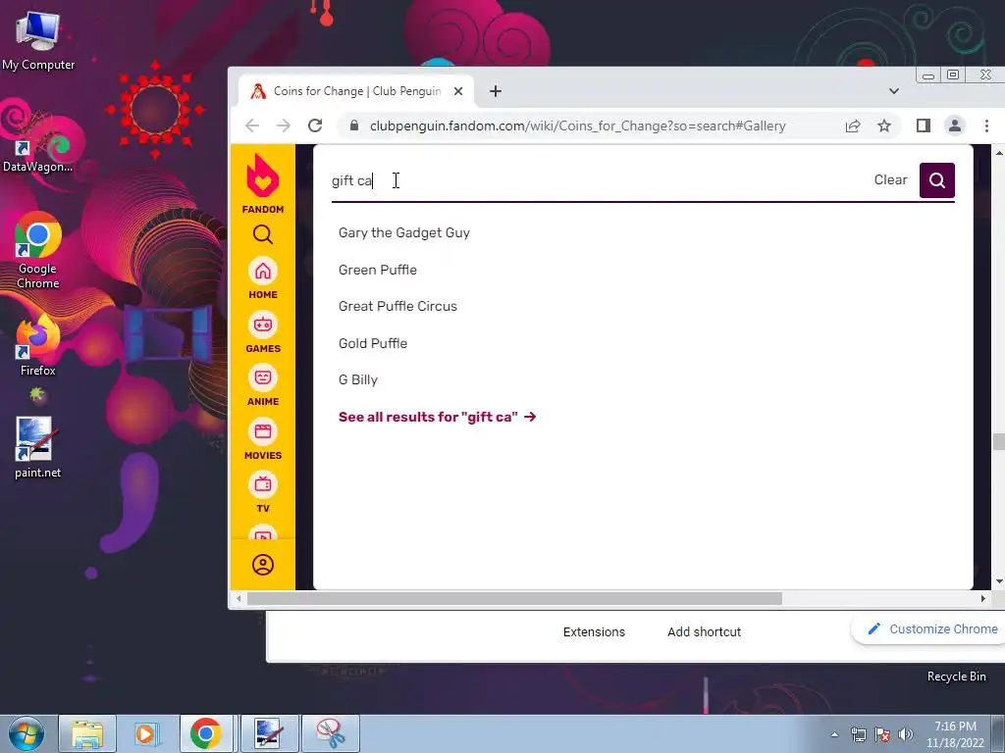Open paint.net from taskbar

[x=269, y=733]
